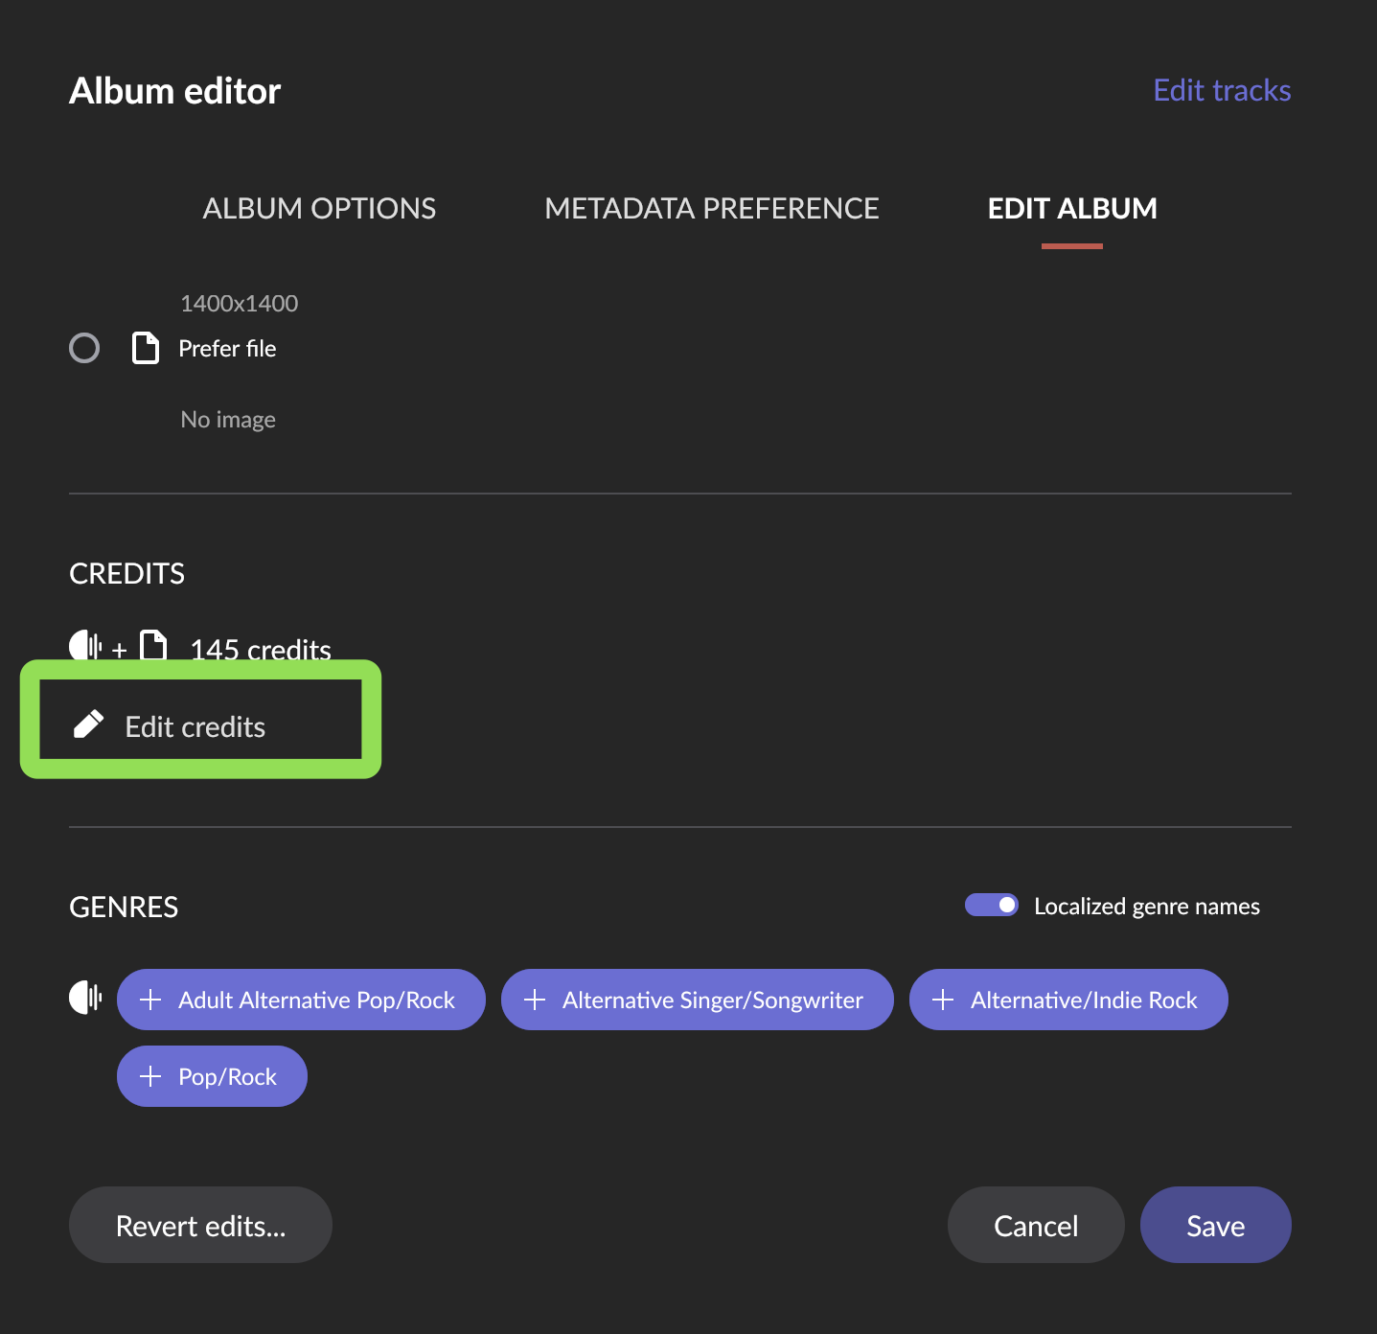1377x1334 pixels.
Task: Click the Roon source icon in Credits
Action: [85, 646]
